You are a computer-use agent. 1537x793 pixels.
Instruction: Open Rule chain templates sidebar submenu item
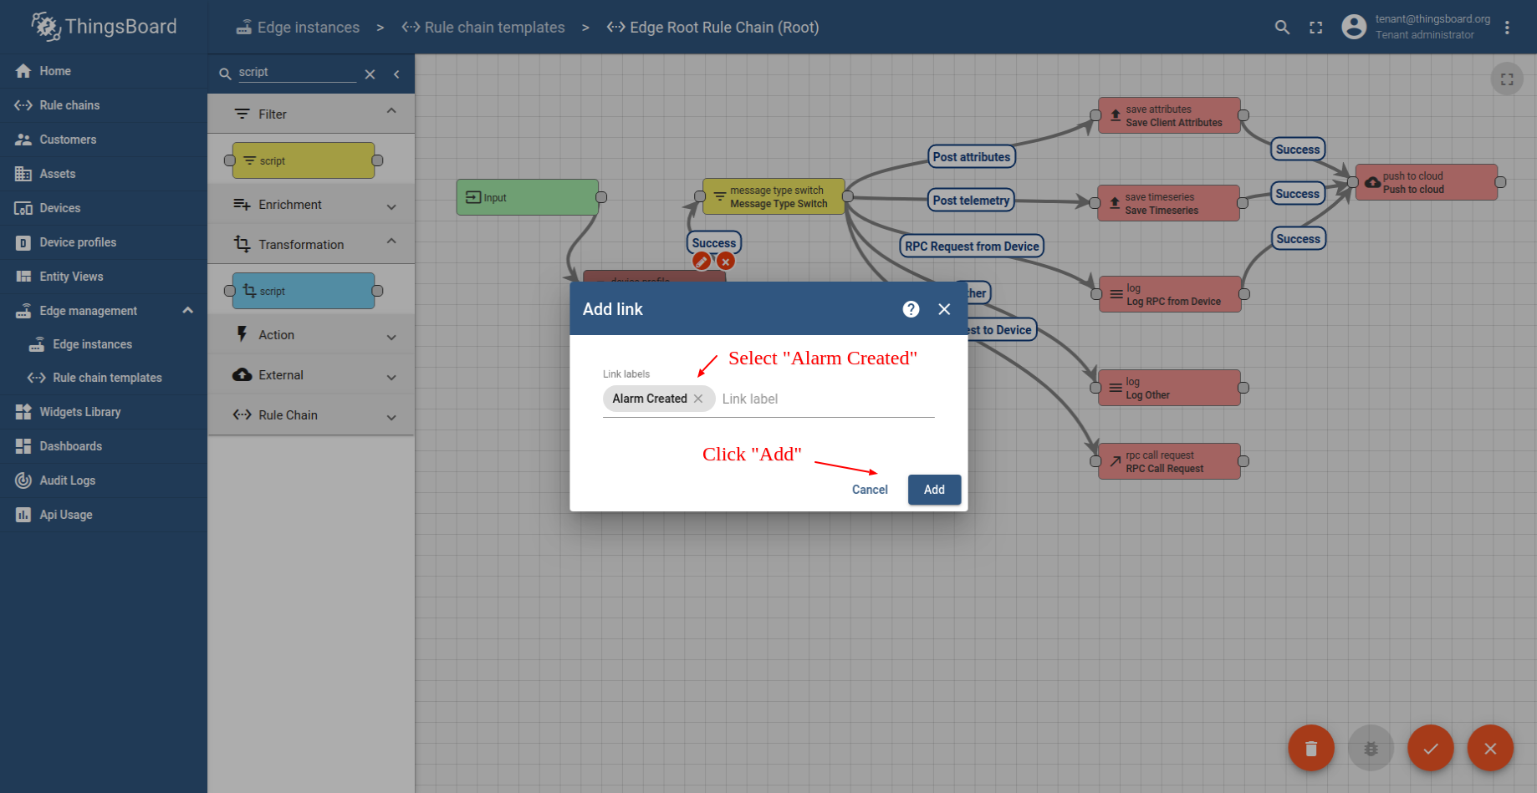coord(104,378)
